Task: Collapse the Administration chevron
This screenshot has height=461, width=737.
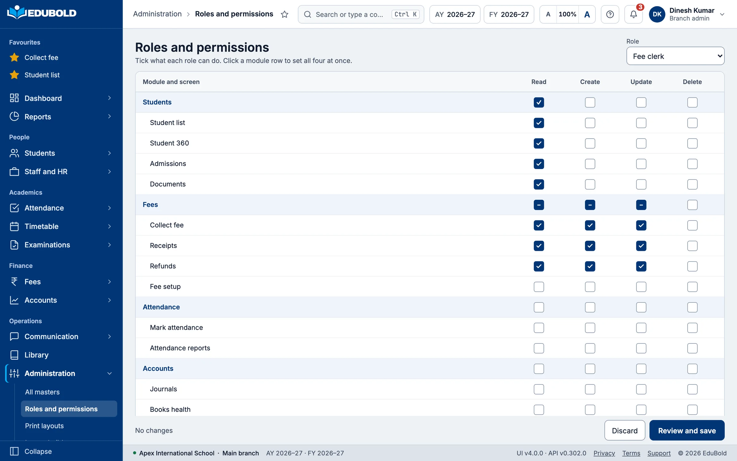Action: [x=109, y=373]
